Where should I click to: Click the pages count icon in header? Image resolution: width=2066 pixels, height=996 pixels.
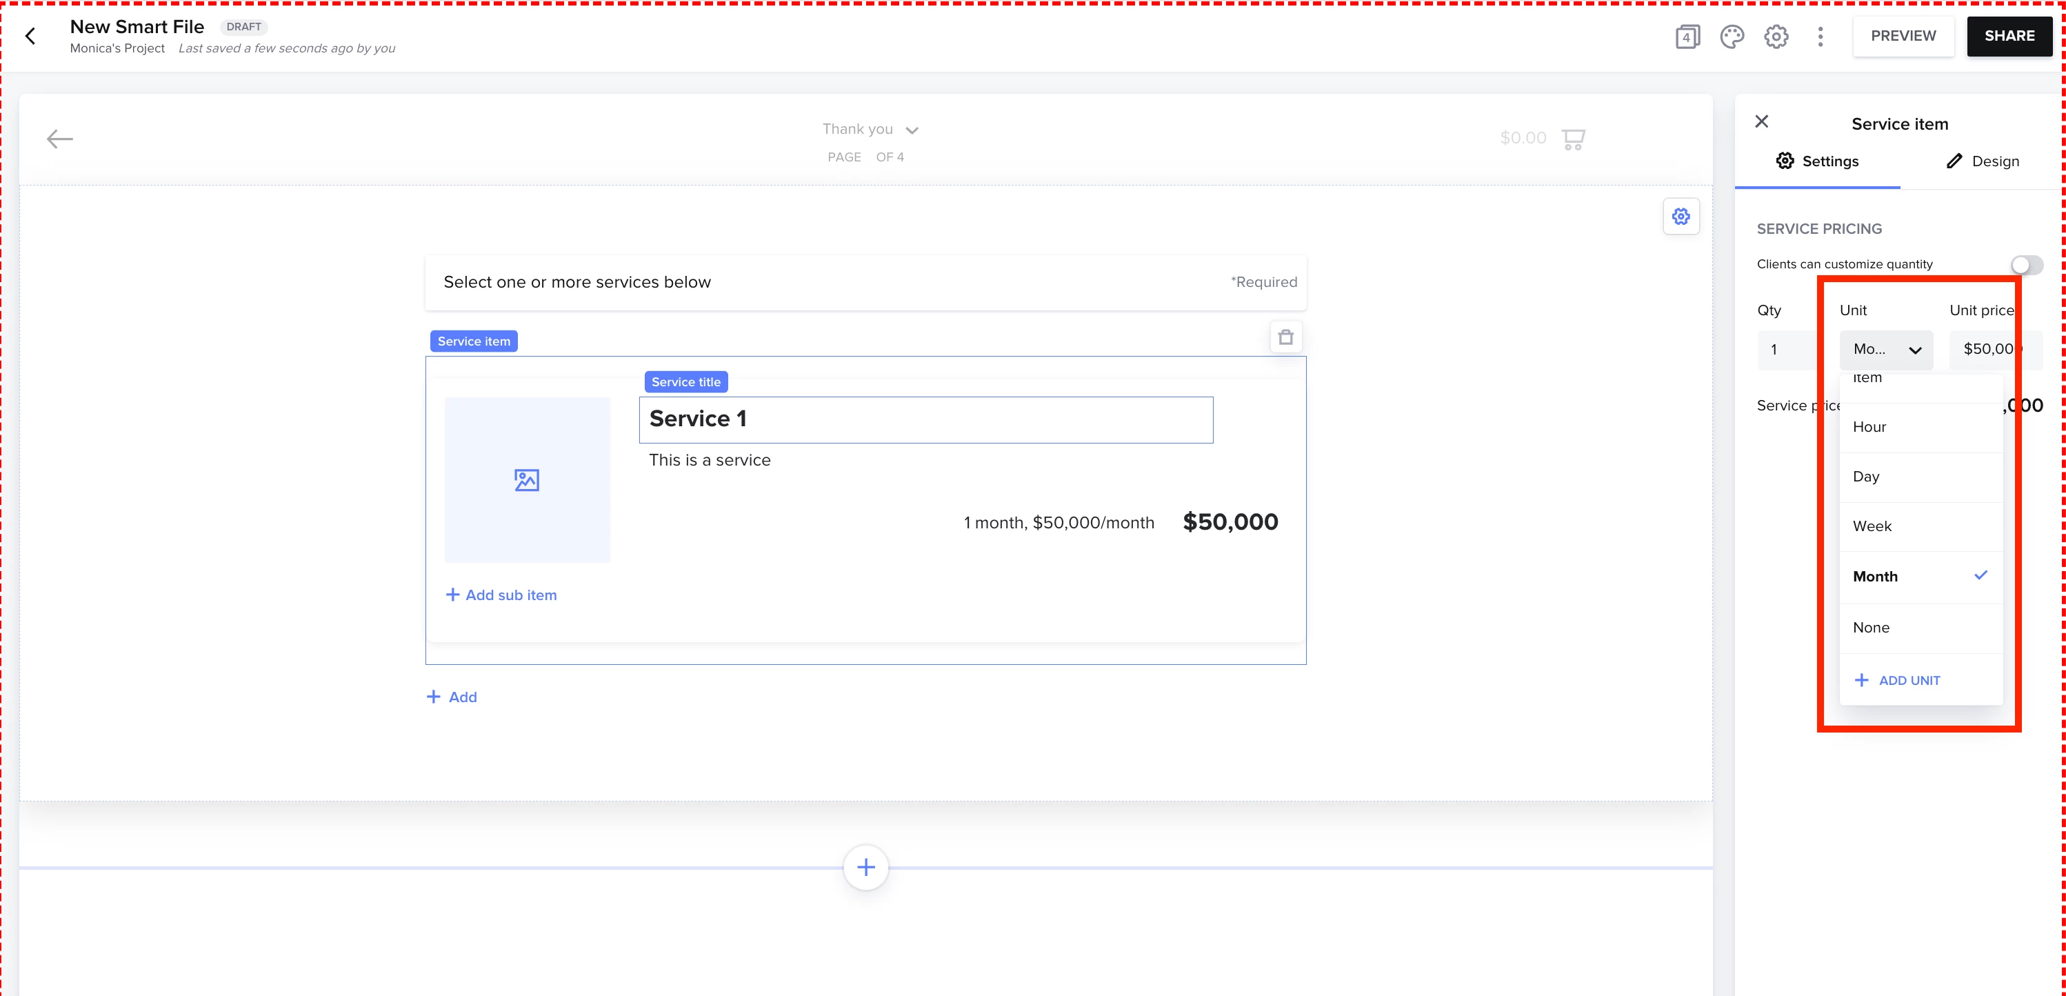coord(1687,36)
